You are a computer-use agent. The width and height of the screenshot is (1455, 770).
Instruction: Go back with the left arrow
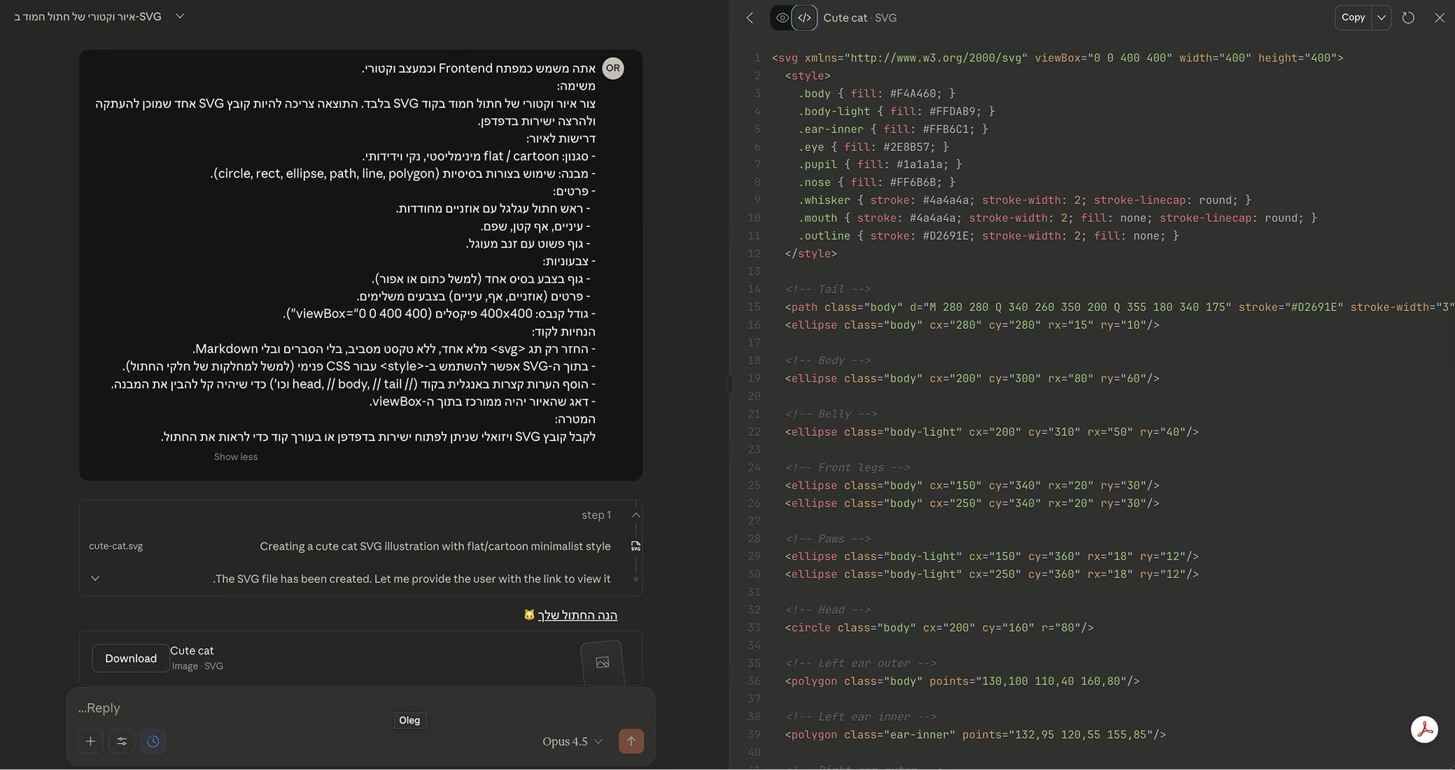click(x=750, y=17)
